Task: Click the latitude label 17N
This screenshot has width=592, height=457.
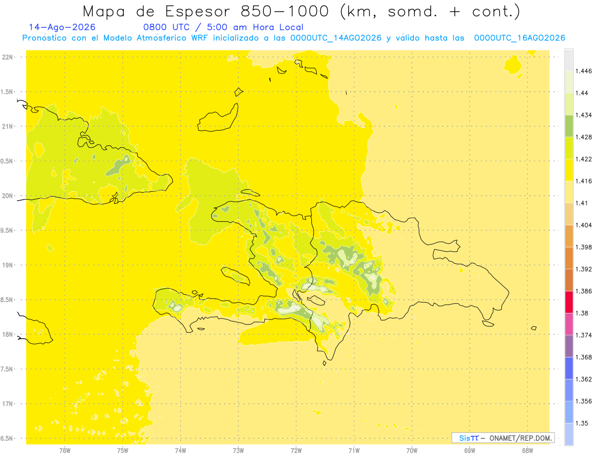Action: (x=8, y=404)
